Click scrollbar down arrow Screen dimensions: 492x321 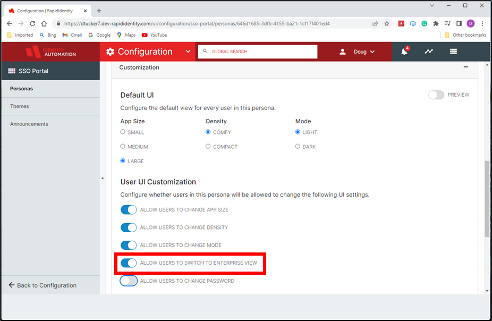tap(487, 291)
